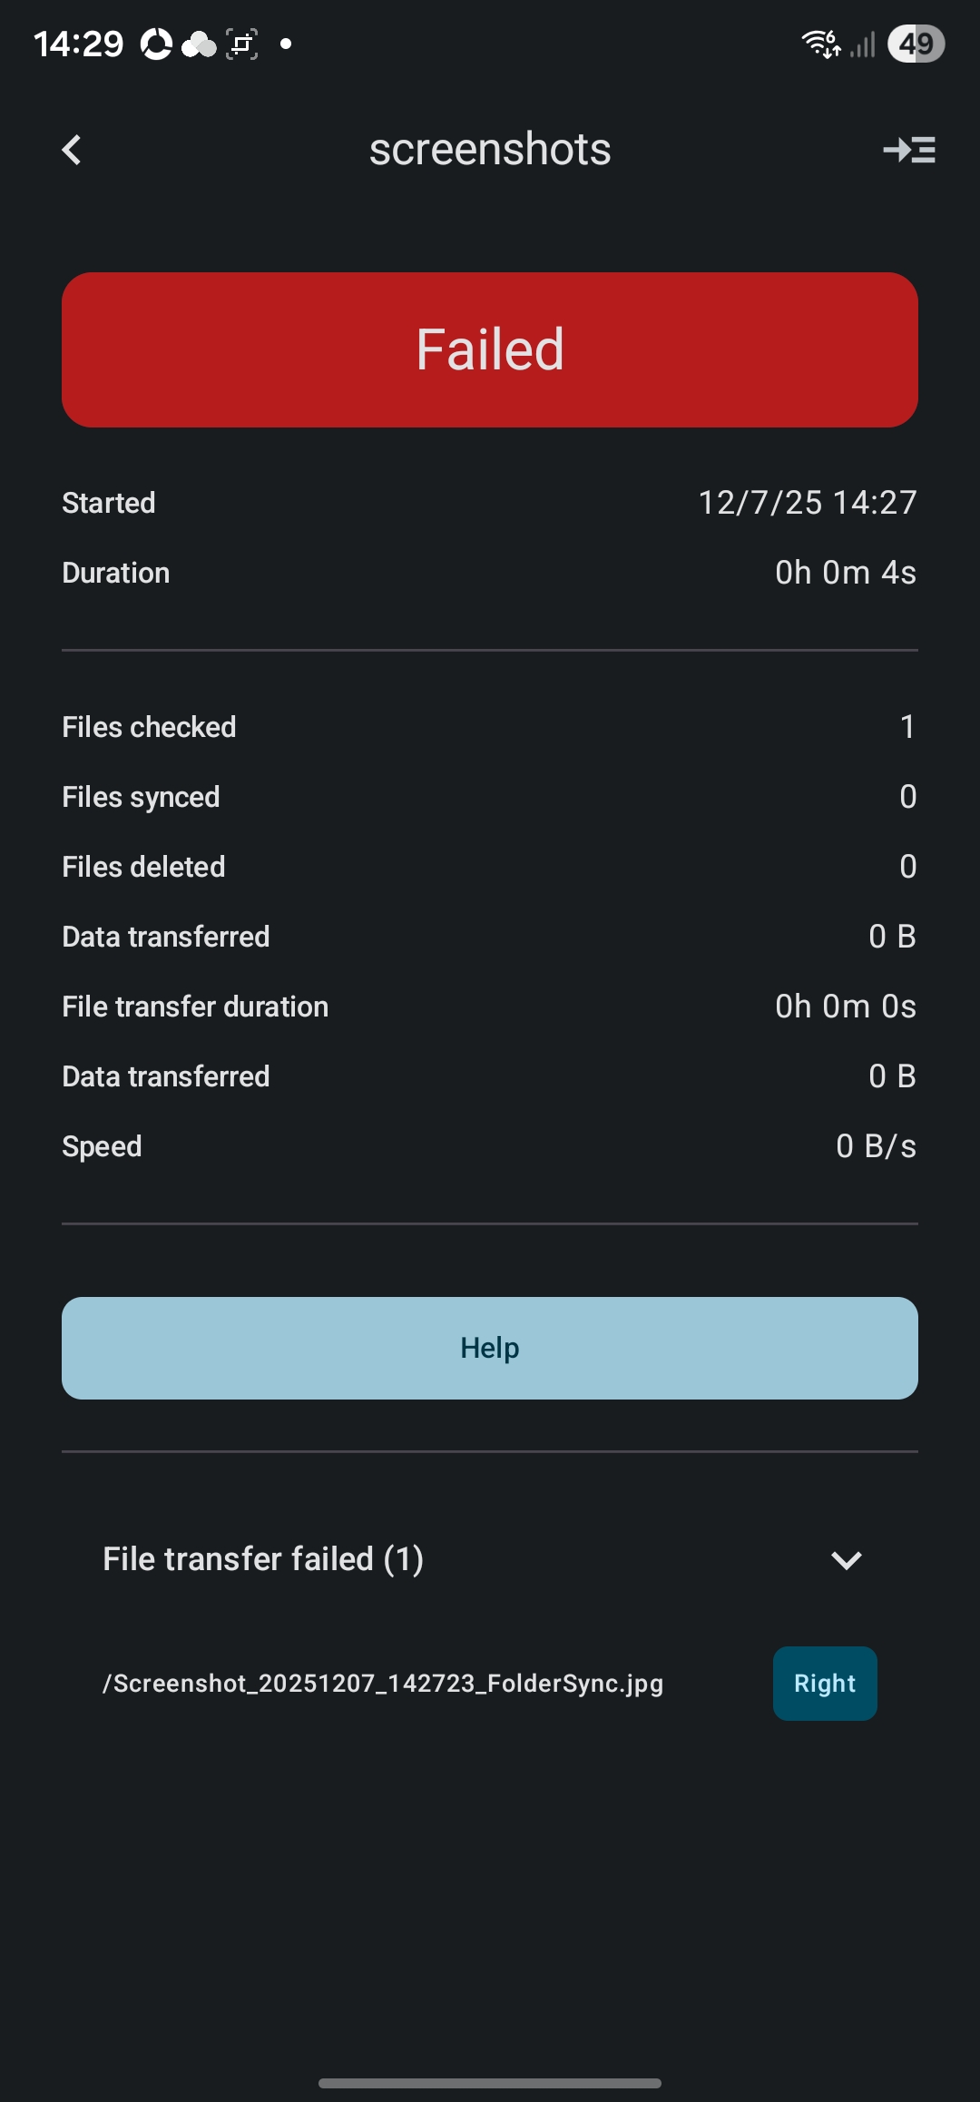Tap the Files checked row
Screen dimensions: 980x2102
[490, 727]
